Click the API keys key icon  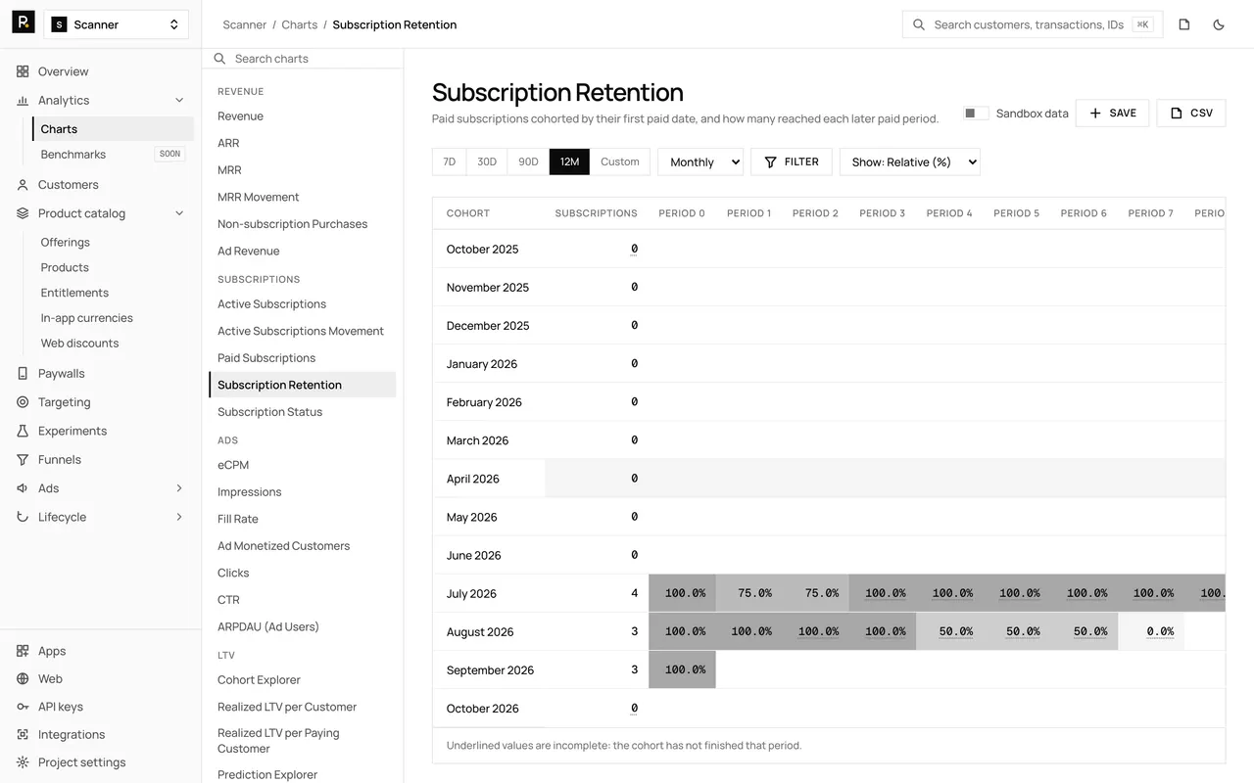click(x=23, y=707)
